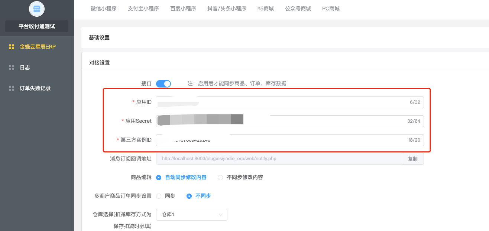This screenshot has width=489, height=231.
Task: Choose 同步 for multi-merchant order sync
Action: (159, 196)
